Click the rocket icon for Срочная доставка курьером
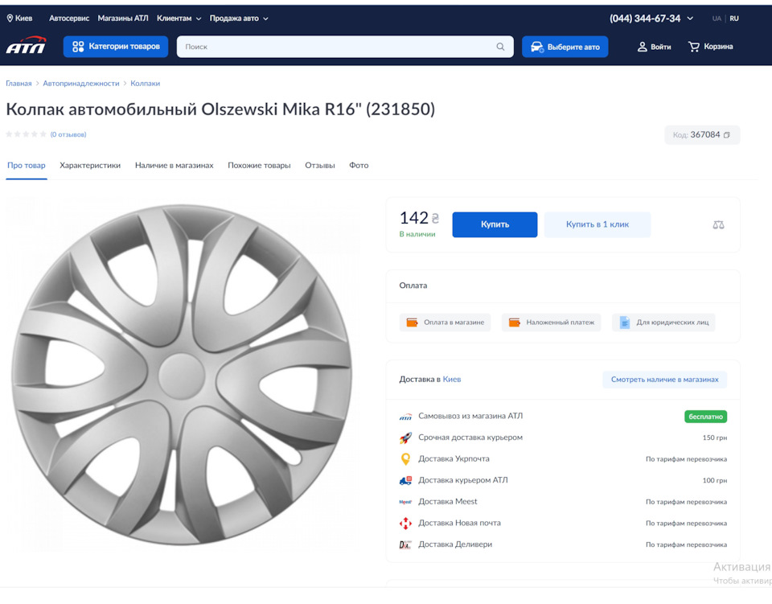The image size is (772, 604). 405,438
